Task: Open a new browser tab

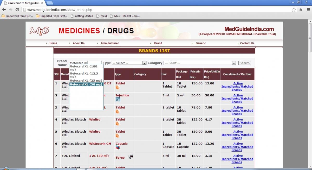Action: coord(50,3)
